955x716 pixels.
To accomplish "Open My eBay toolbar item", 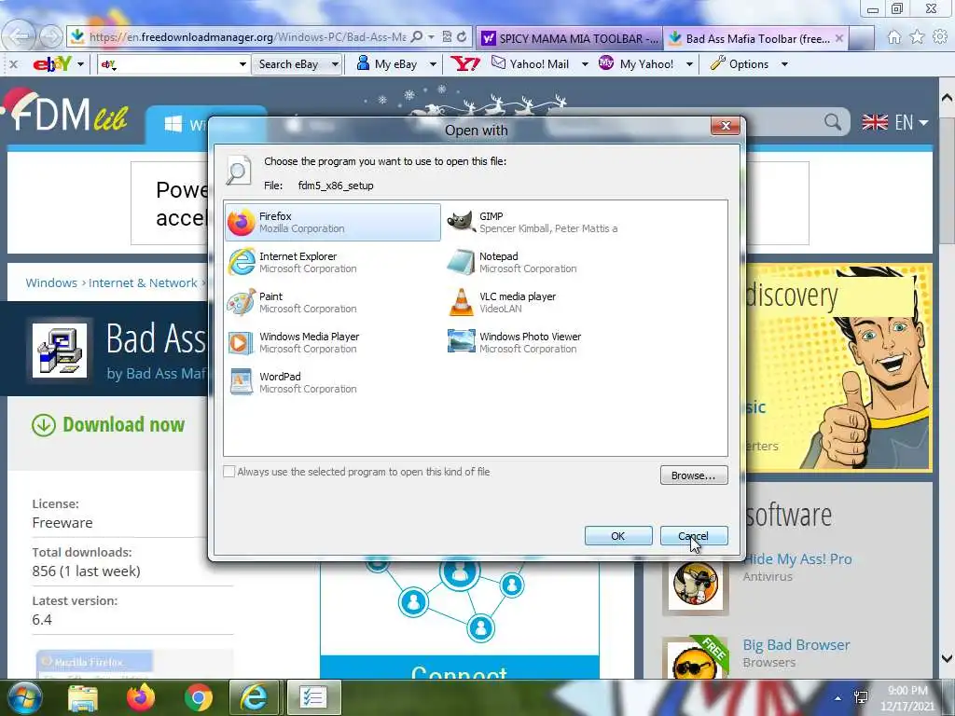I will coord(387,64).
